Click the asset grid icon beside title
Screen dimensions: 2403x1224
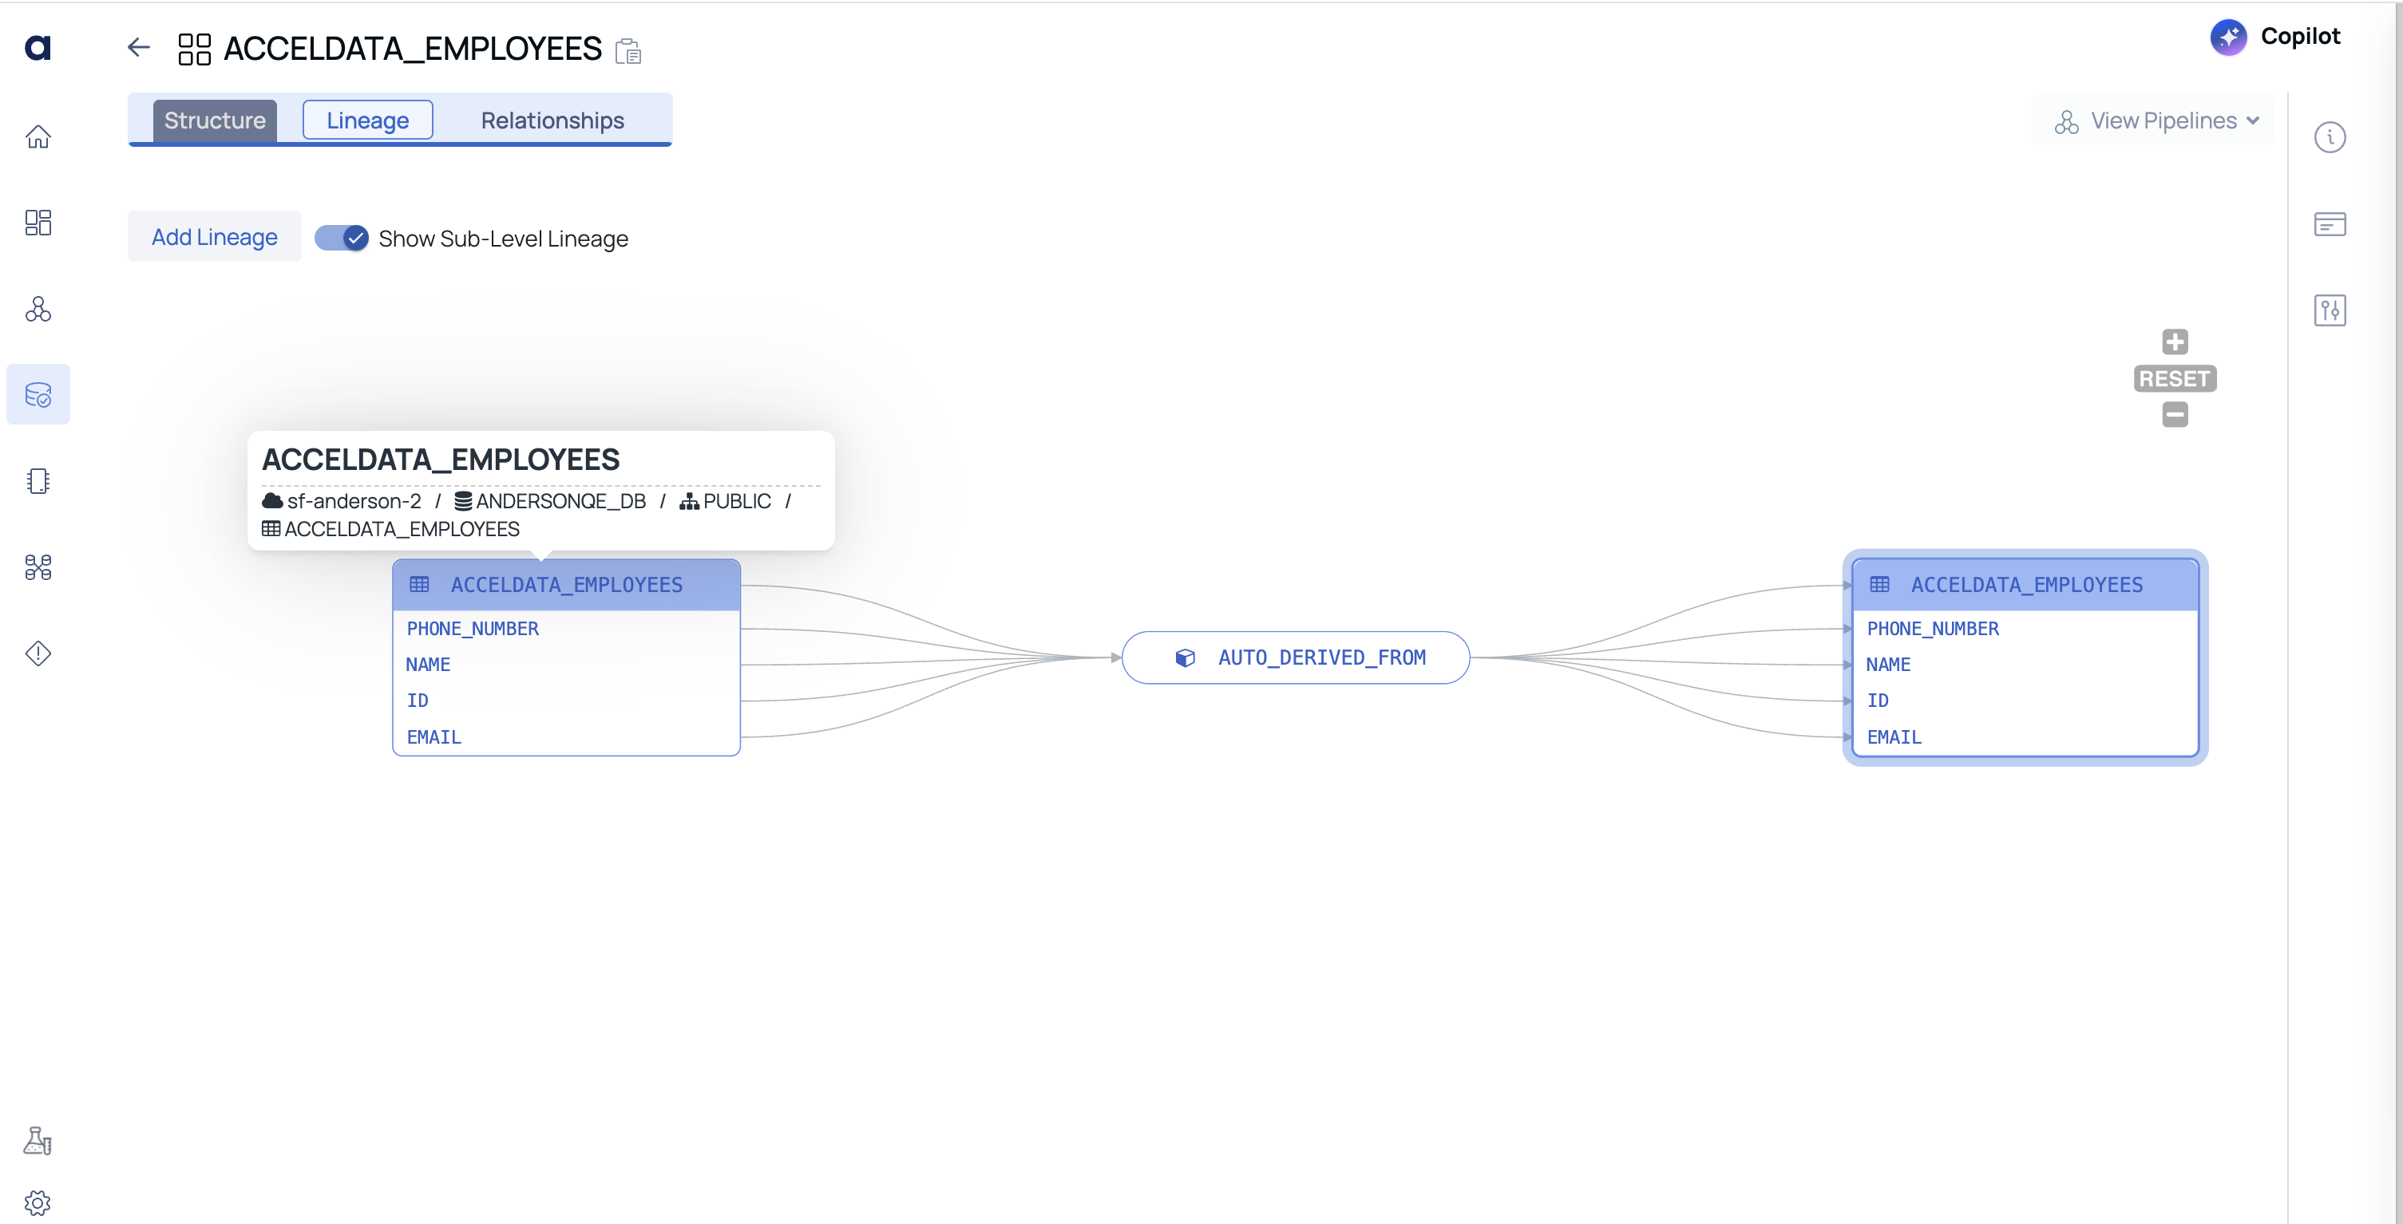tap(194, 49)
